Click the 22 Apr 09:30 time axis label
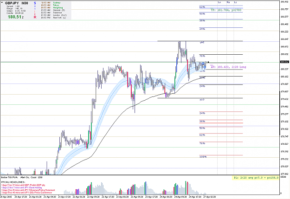 coord(94,197)
